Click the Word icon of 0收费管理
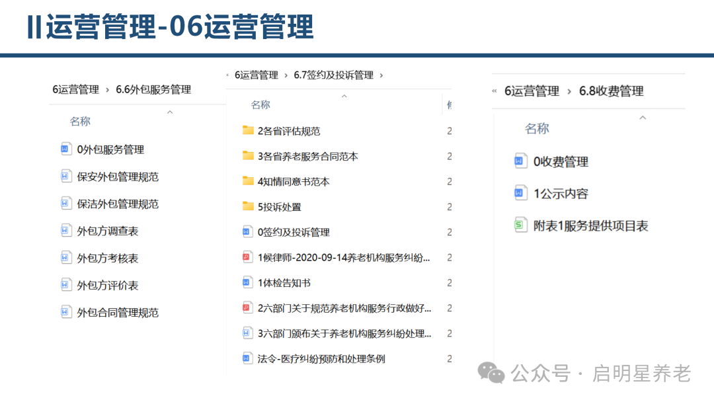This screenshot has width=714, height=402. pos(520,161)
